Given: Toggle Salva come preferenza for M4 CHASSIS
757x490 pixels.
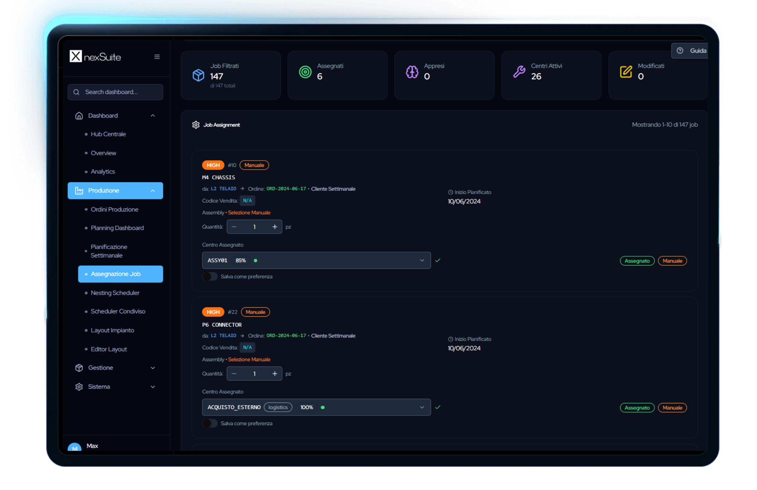Looking at the screenshot, I should 210,277.
